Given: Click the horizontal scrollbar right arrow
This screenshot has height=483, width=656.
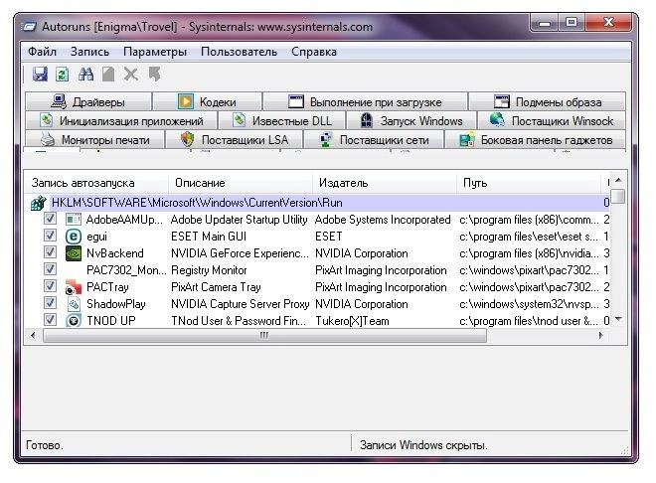Looking at the screenshot, I should coord(601,335).
